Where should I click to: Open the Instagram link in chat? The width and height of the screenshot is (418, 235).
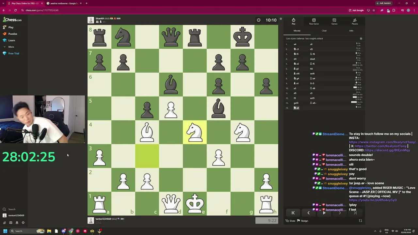[382, 142]
